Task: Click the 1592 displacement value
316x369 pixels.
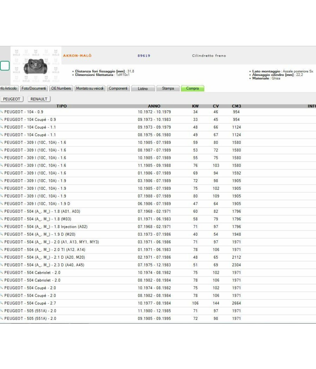Action: click(237, 173)
